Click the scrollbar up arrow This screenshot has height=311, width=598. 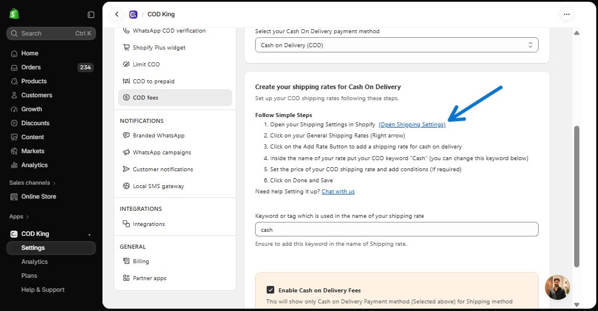pyautogui.click(x=576, y=33)
